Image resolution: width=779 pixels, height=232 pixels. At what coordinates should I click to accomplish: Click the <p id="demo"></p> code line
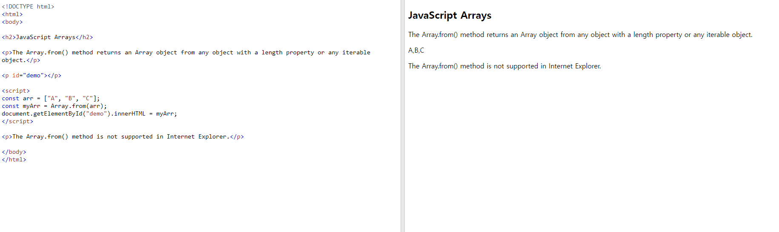pyautogui.click(x=32, y=76)
